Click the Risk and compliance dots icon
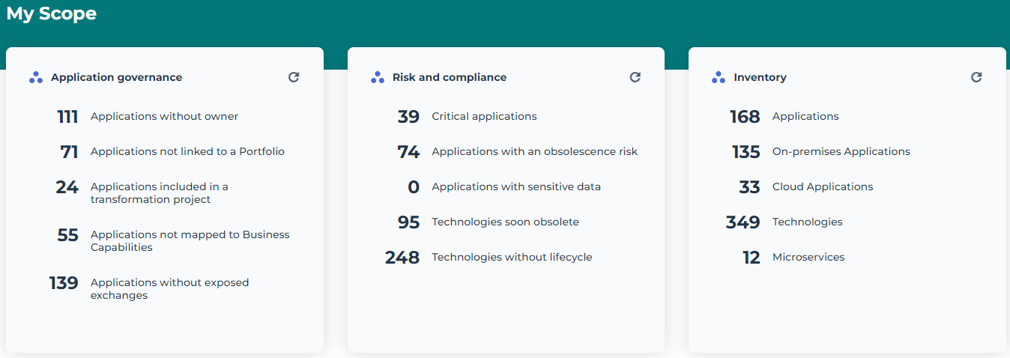The image size is (1010, 358). point(378,77)
